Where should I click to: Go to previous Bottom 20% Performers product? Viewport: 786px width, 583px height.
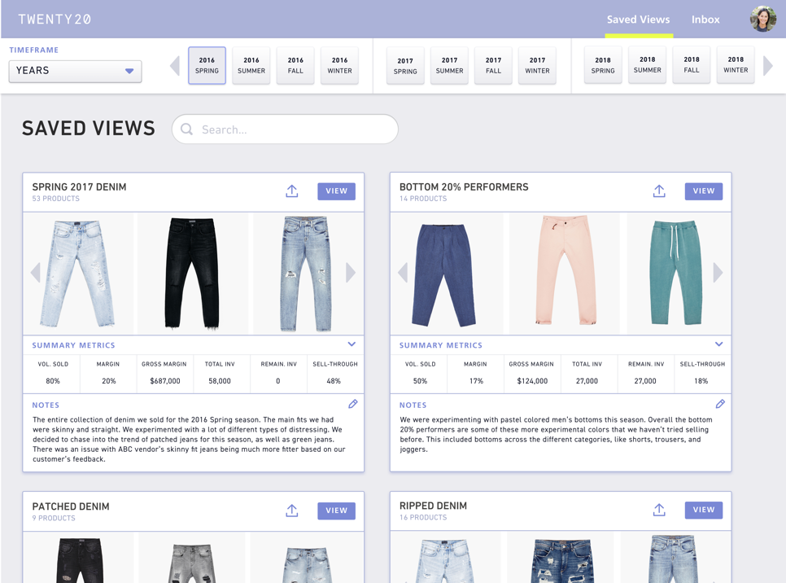coord(403,273)
